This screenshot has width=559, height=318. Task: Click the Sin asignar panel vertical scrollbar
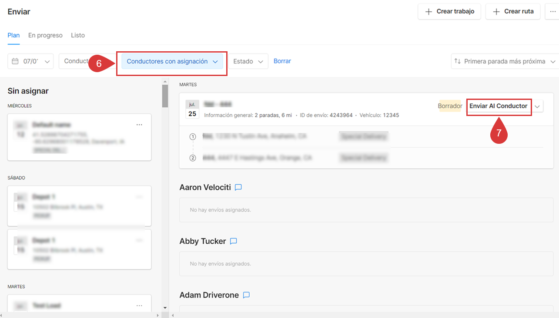coord(165,96)
